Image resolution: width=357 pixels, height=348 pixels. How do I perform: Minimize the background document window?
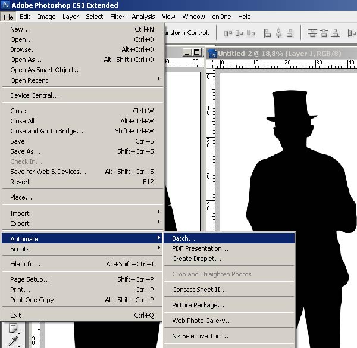[187, 52]
